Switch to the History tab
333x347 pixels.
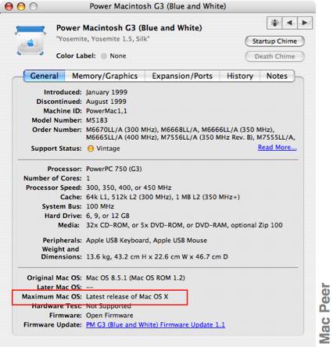click(x=240, y=76)
